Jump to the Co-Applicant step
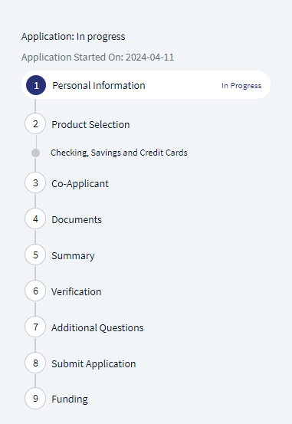The width and height of the screenshot is (292, 424). (x=80, y=184)
